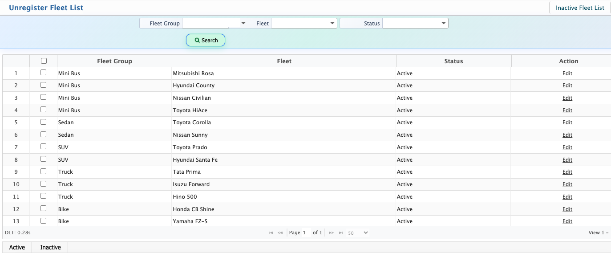
Task: Edit the Toyota HiAce fleet
Action: point(567,110)
